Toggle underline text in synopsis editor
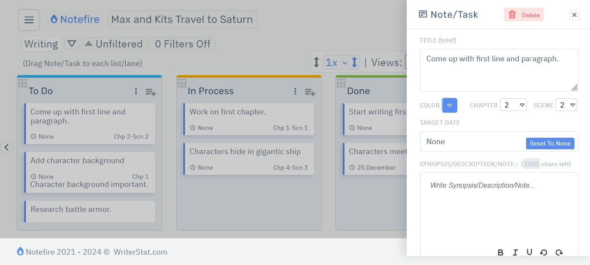 click(529, 252)
